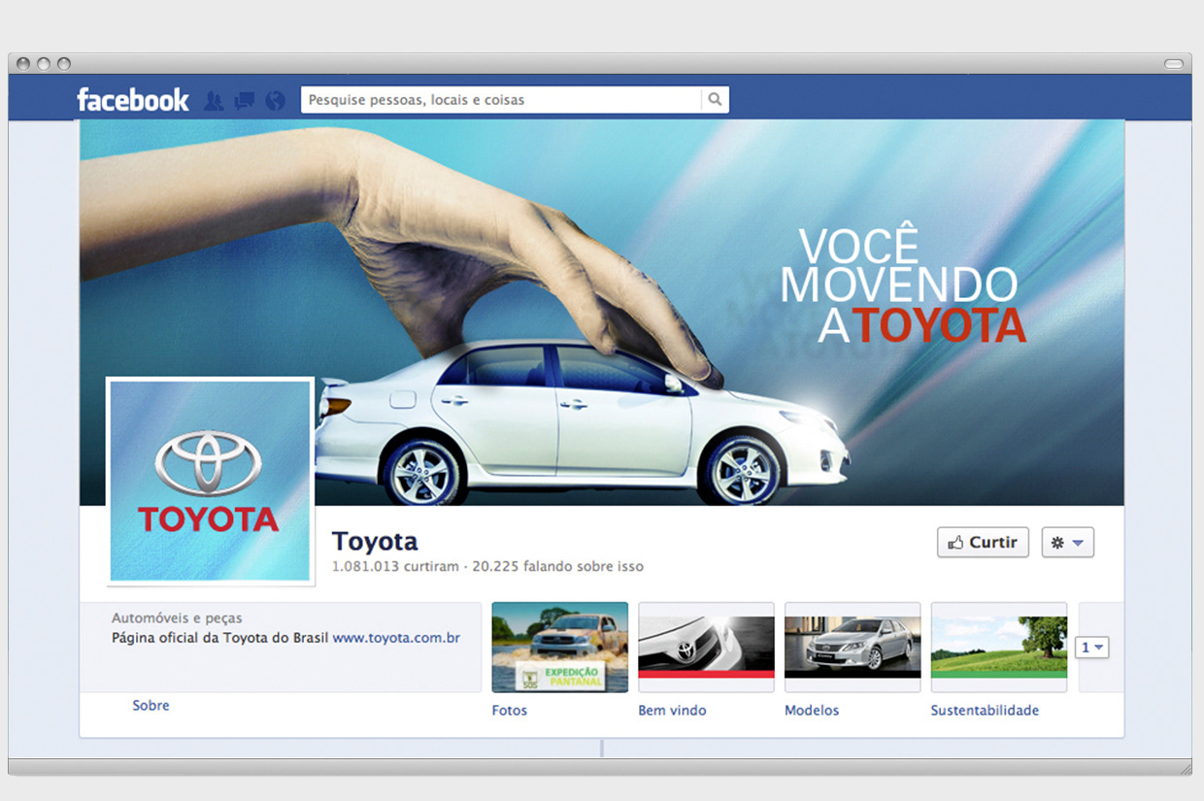Open the Modelos car thumbnail

pos(853,647)
